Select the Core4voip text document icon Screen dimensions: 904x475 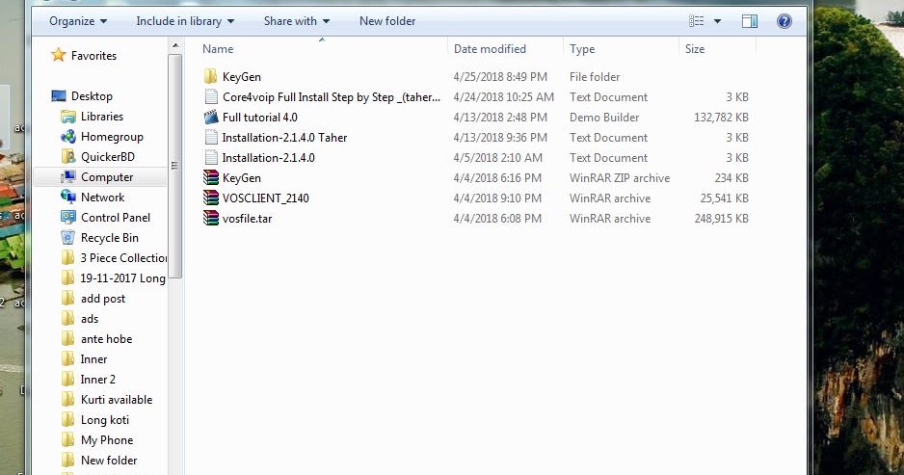pos(211,97)
